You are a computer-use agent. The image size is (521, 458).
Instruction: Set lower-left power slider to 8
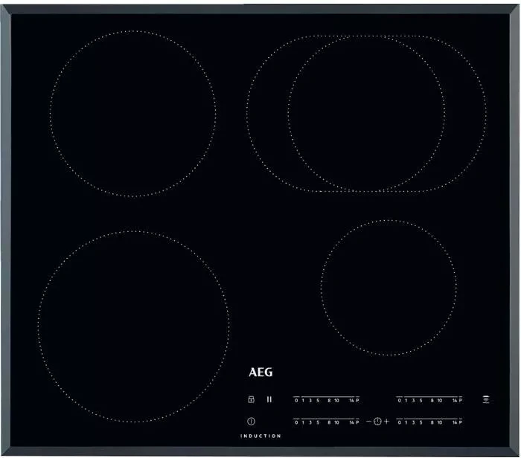(328, 422)
